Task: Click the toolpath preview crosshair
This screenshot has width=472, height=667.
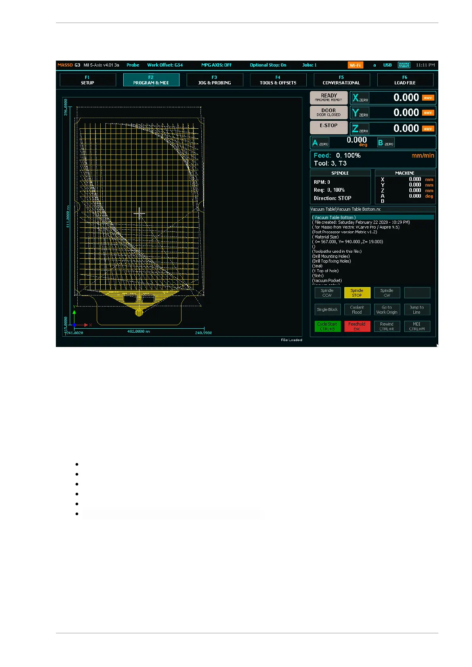Action: [139, 214]
